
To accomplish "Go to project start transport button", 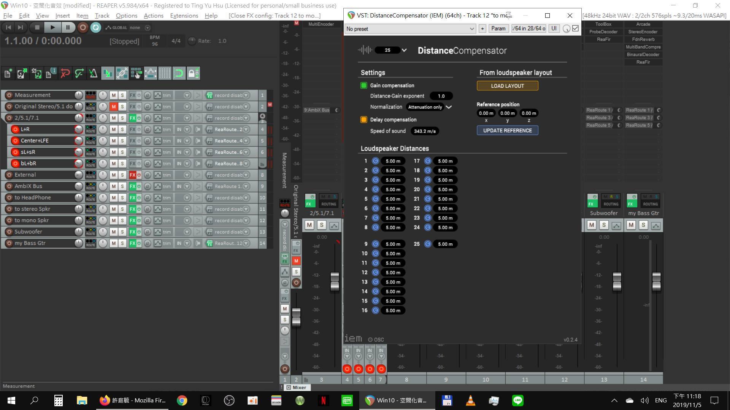I will pos(8,27).
